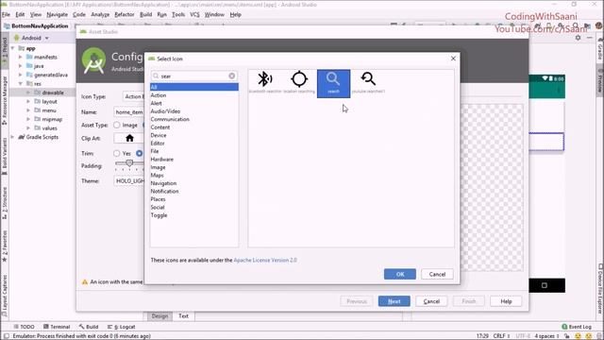Expand the java folder
This screenshot has width=604, height=340.
click(21, 66)
